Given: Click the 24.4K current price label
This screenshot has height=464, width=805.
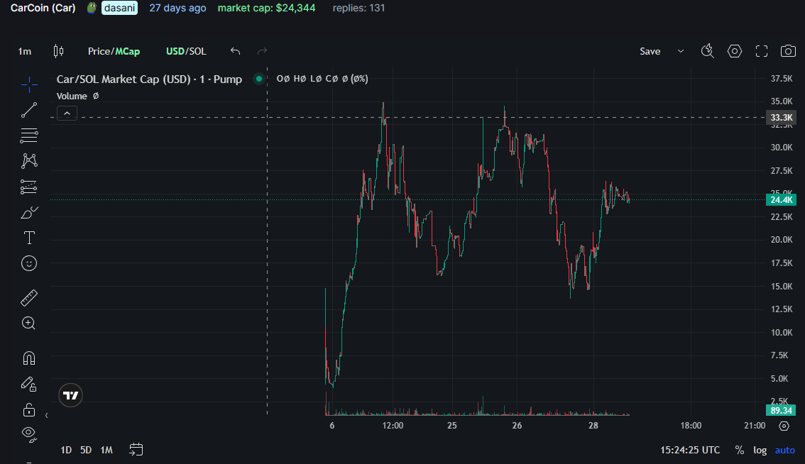Looking at the screenshot, I should pyautogui.click(x=781, y=199).
